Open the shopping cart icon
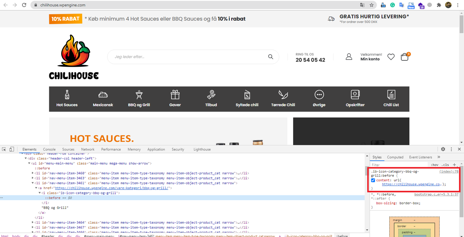This screenshot has width=464, height=237. click(x=404, y=57)
